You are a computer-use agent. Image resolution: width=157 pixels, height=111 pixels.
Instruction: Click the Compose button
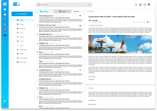[22, 14]
